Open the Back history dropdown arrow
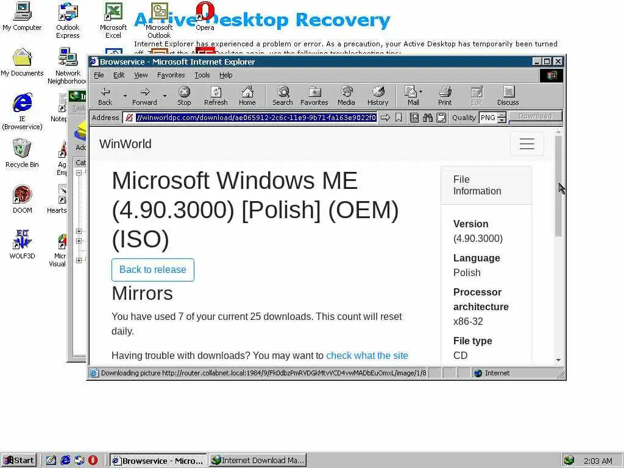Viewport: 624px width, 468px height. point(125,96)
